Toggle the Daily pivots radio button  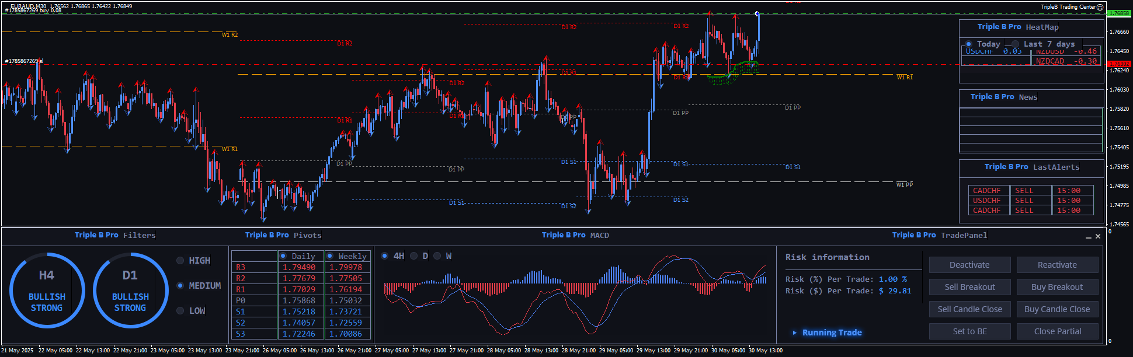point(283,256)
